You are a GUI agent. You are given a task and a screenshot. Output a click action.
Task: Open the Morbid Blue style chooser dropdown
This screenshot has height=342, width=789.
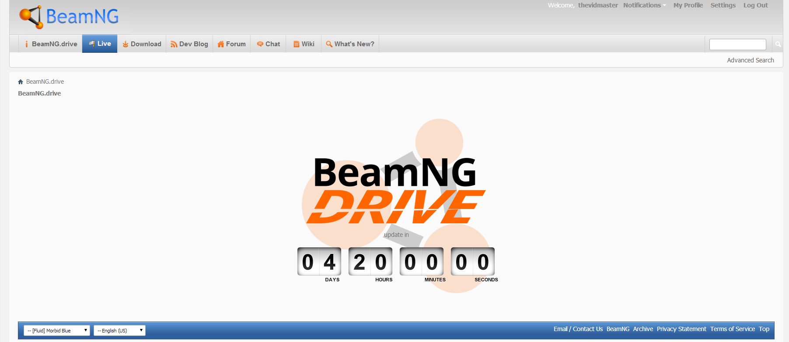click(57, 330)
